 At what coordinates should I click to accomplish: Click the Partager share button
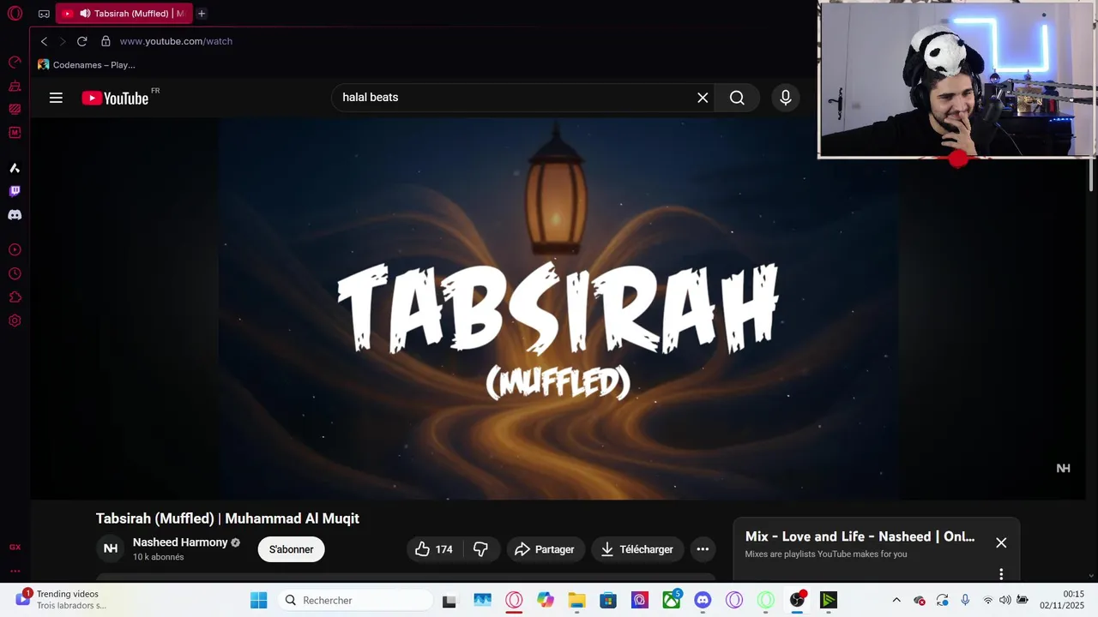pyautogui.click(x=546, y=549)
